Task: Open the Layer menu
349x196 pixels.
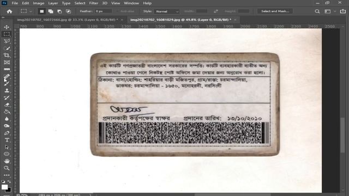Action: tap(53, 3)
